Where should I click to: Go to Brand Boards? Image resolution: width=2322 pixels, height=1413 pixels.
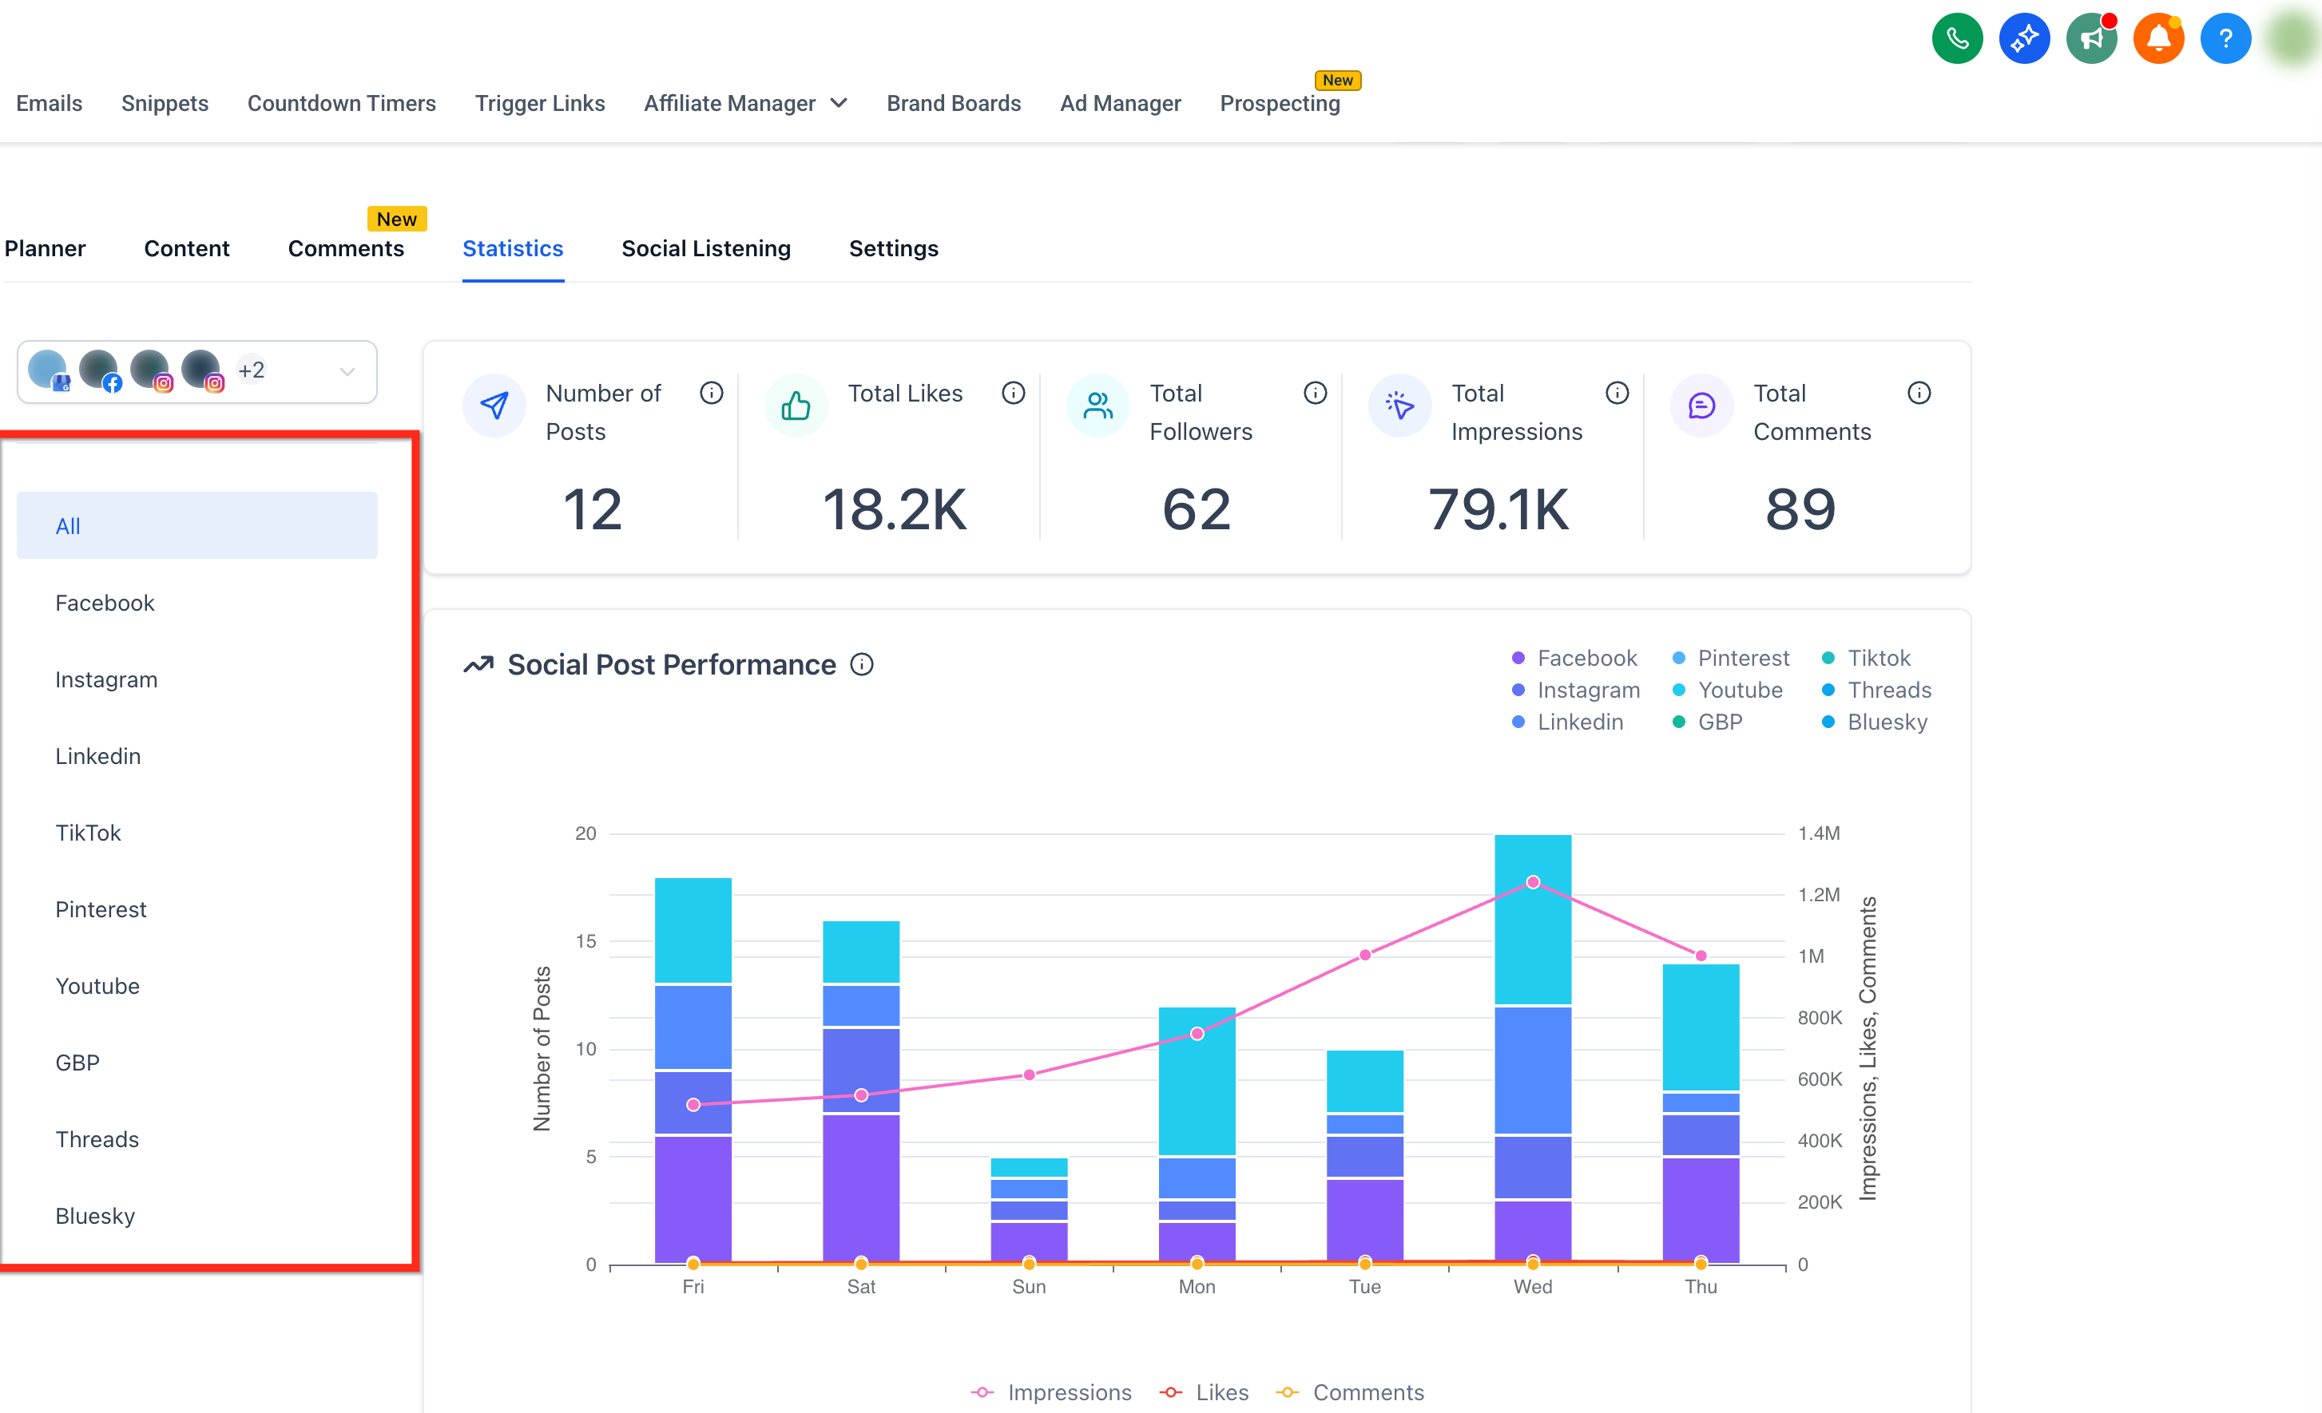[x=954, y=104]
